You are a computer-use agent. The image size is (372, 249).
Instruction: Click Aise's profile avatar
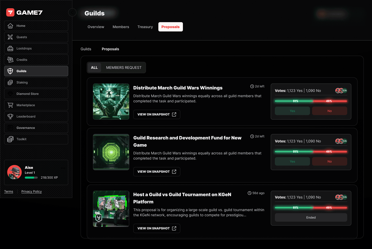pos(14,172)
